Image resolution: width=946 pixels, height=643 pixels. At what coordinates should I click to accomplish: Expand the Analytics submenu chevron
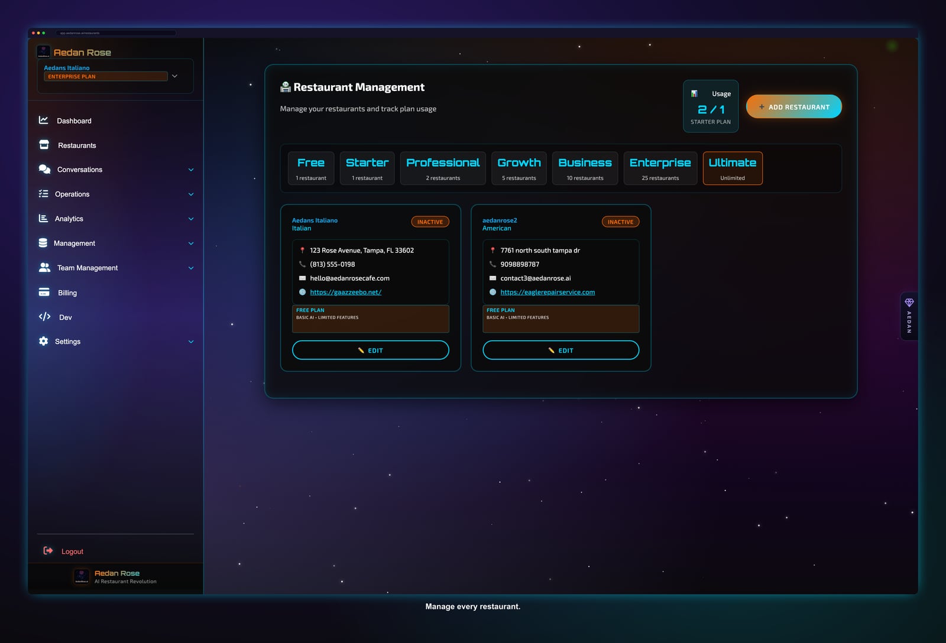pyautogui.click(x=191, y=219)
